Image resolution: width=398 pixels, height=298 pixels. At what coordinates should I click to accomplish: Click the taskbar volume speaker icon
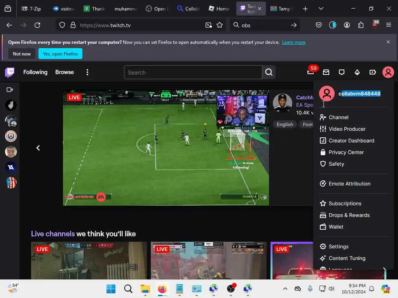[x=331, y=289]
